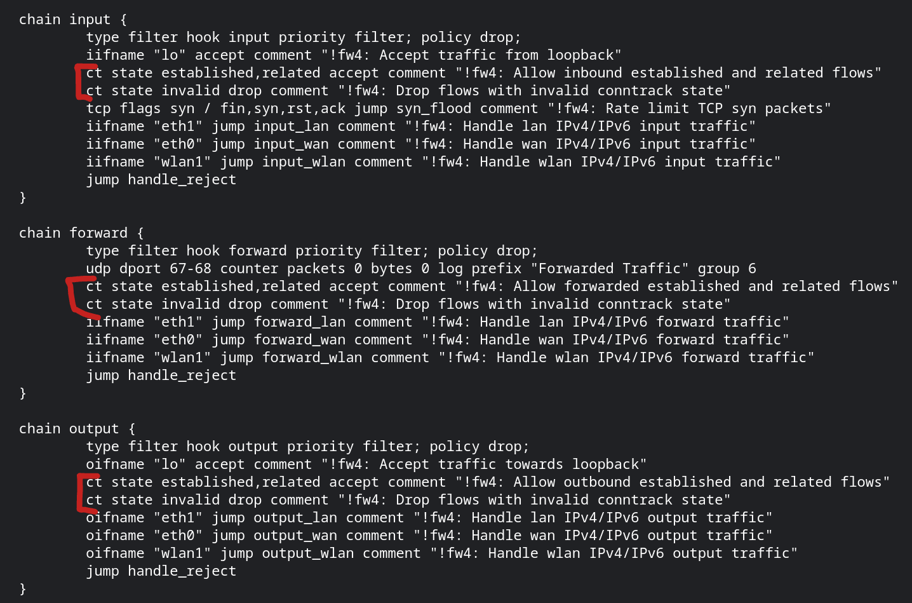Click the oifname "lo" accept rule line
The image size is (912, 603).
(x=366, y=464)
